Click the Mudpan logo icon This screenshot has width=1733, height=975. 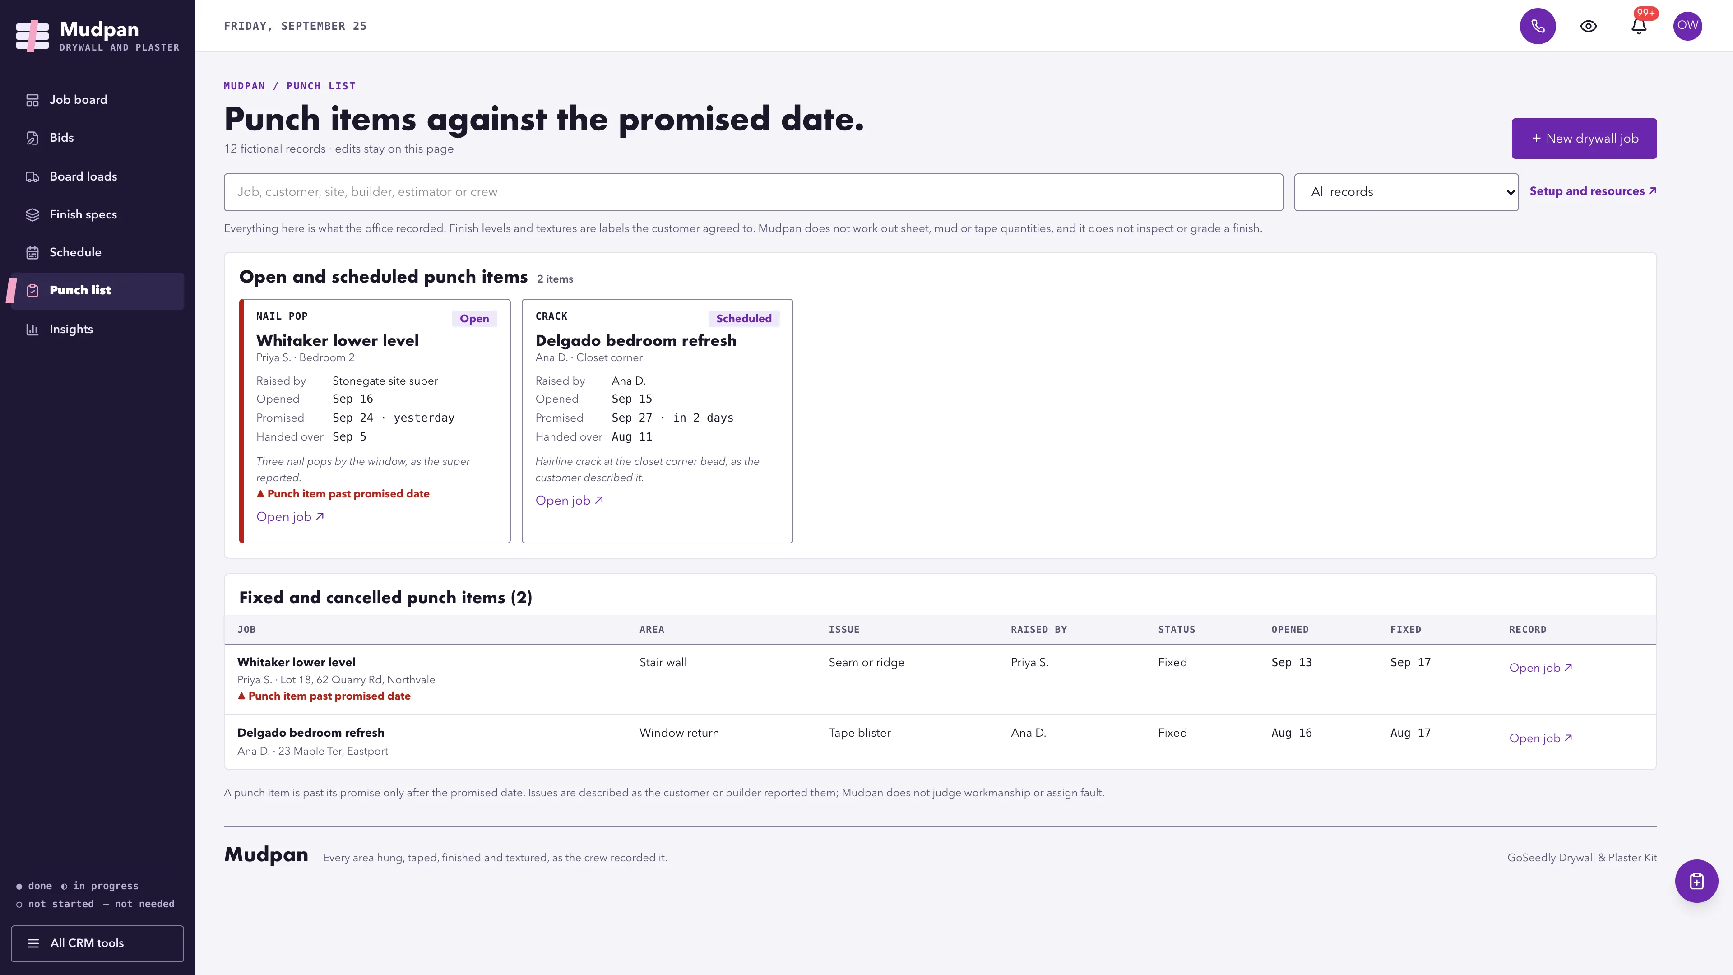(x=32, y=36)
